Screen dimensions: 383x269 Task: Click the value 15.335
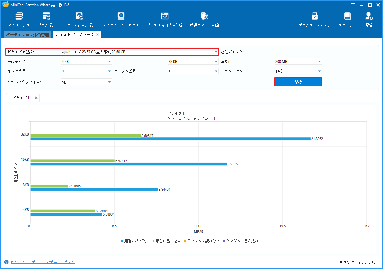(x=233, y=164)
